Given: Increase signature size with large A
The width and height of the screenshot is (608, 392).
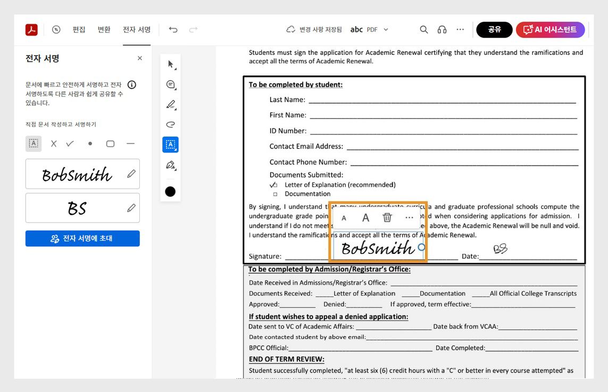Looking at the screenshot, I should point(365,218).
